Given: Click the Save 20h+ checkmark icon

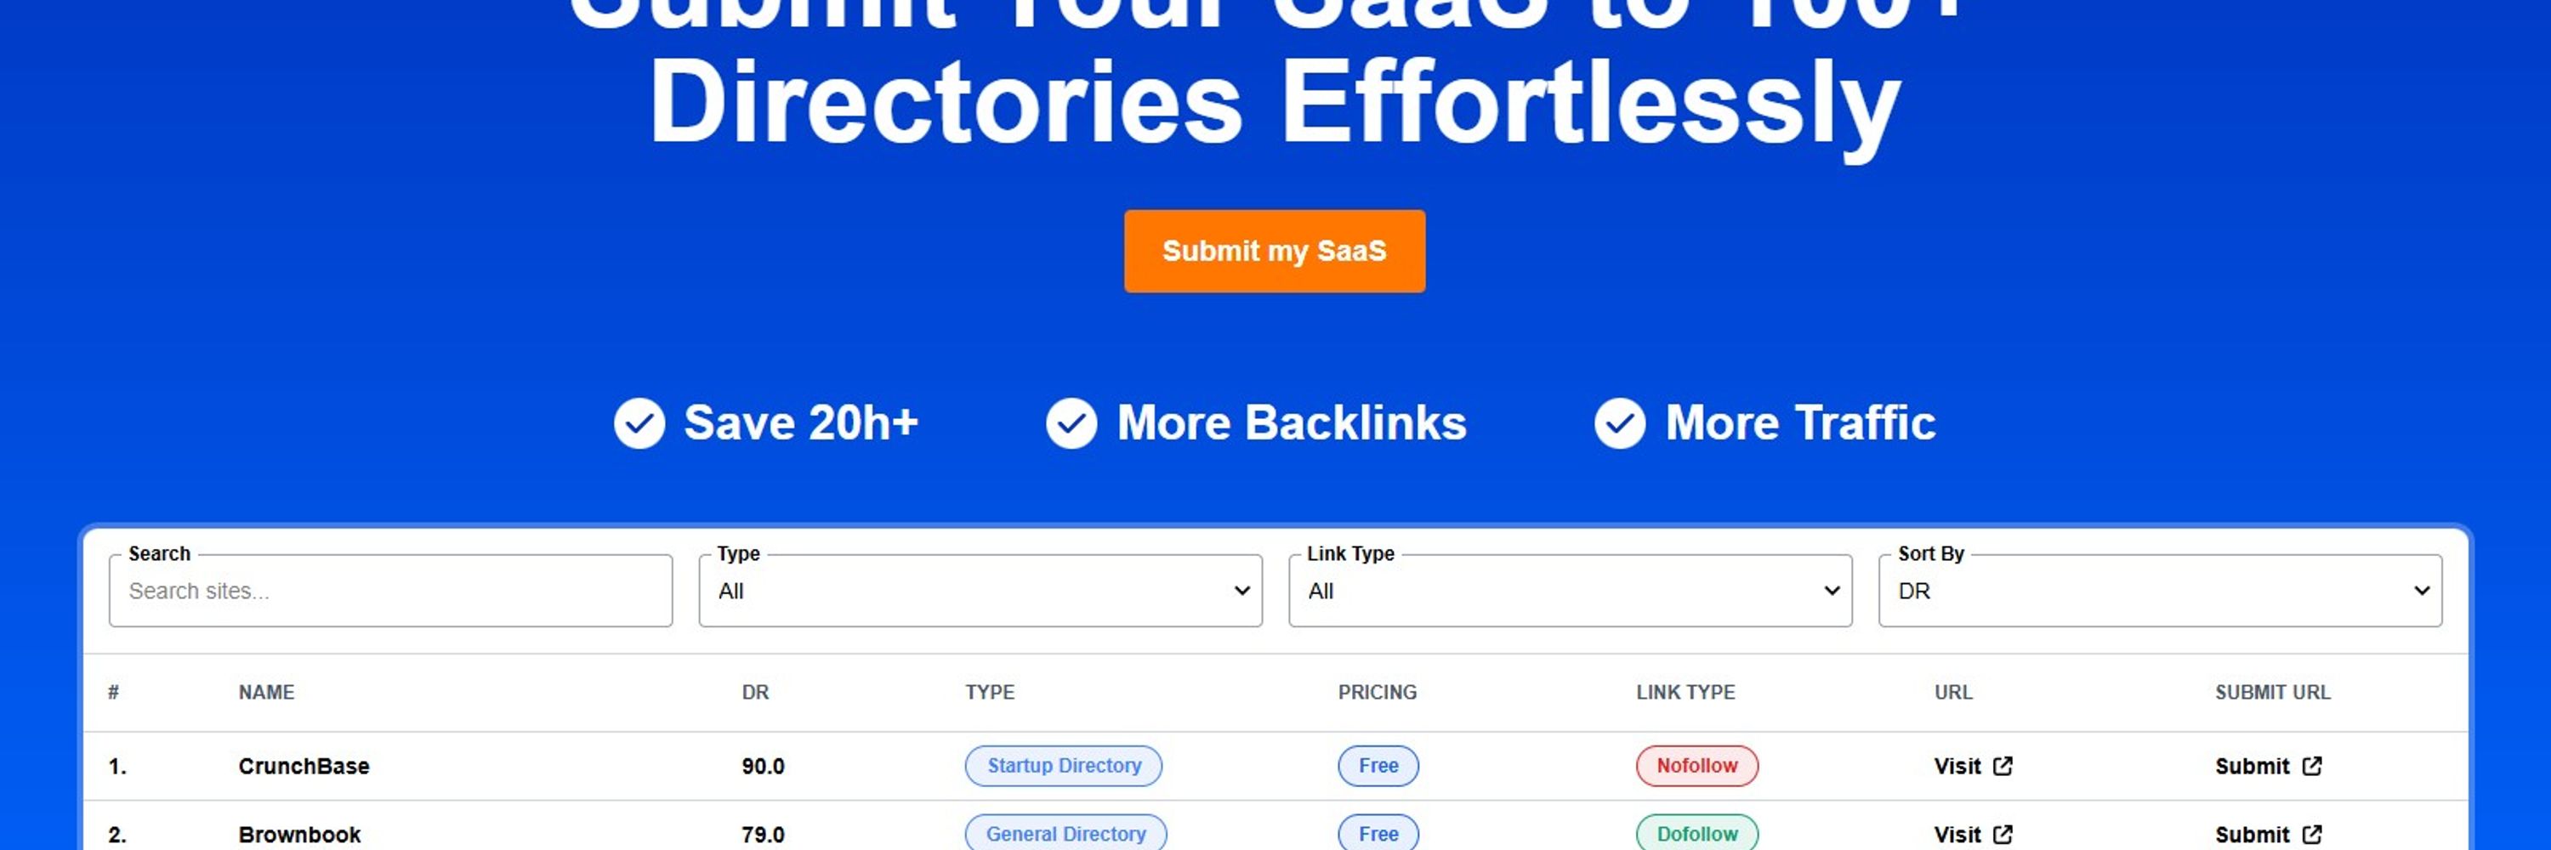Looking at the screenshot, I should 639,423.
